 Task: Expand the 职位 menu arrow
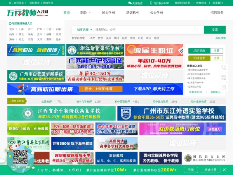coord(90,13)
